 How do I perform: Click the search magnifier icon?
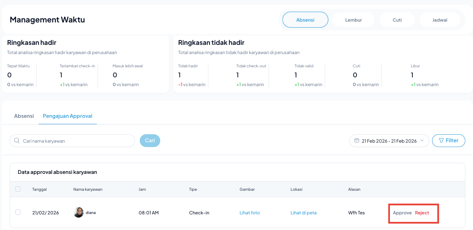[x=17, y=141]
